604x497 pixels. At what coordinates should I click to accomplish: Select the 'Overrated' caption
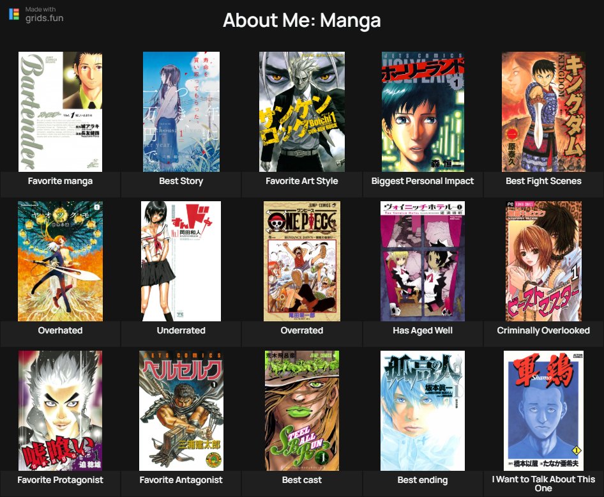301,330
